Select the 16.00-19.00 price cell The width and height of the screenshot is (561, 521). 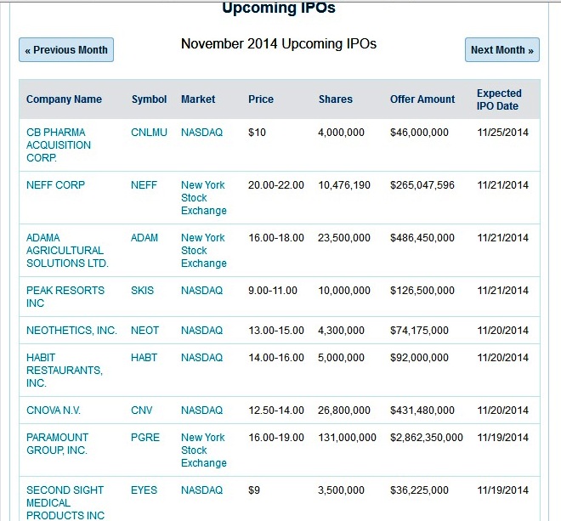click(276, 437)
